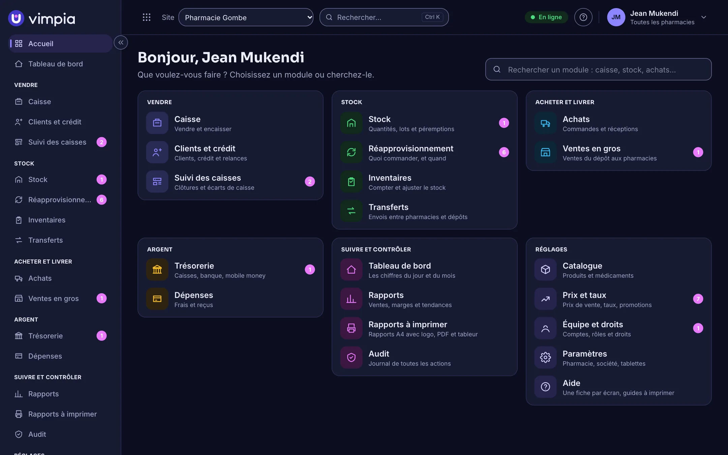Click the Dépenses card icon in Argent panel
The image size is (728, 455).
click(157, 299)
